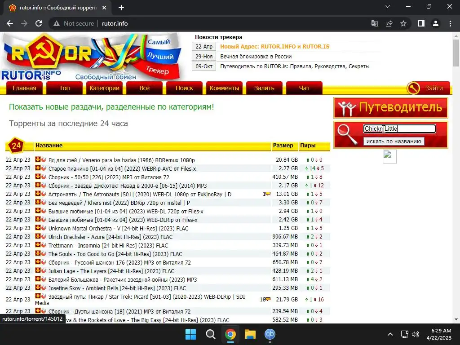Open the Всё menu tab
460x345 pixels.
pyautogui.click(x=144, y=88)
